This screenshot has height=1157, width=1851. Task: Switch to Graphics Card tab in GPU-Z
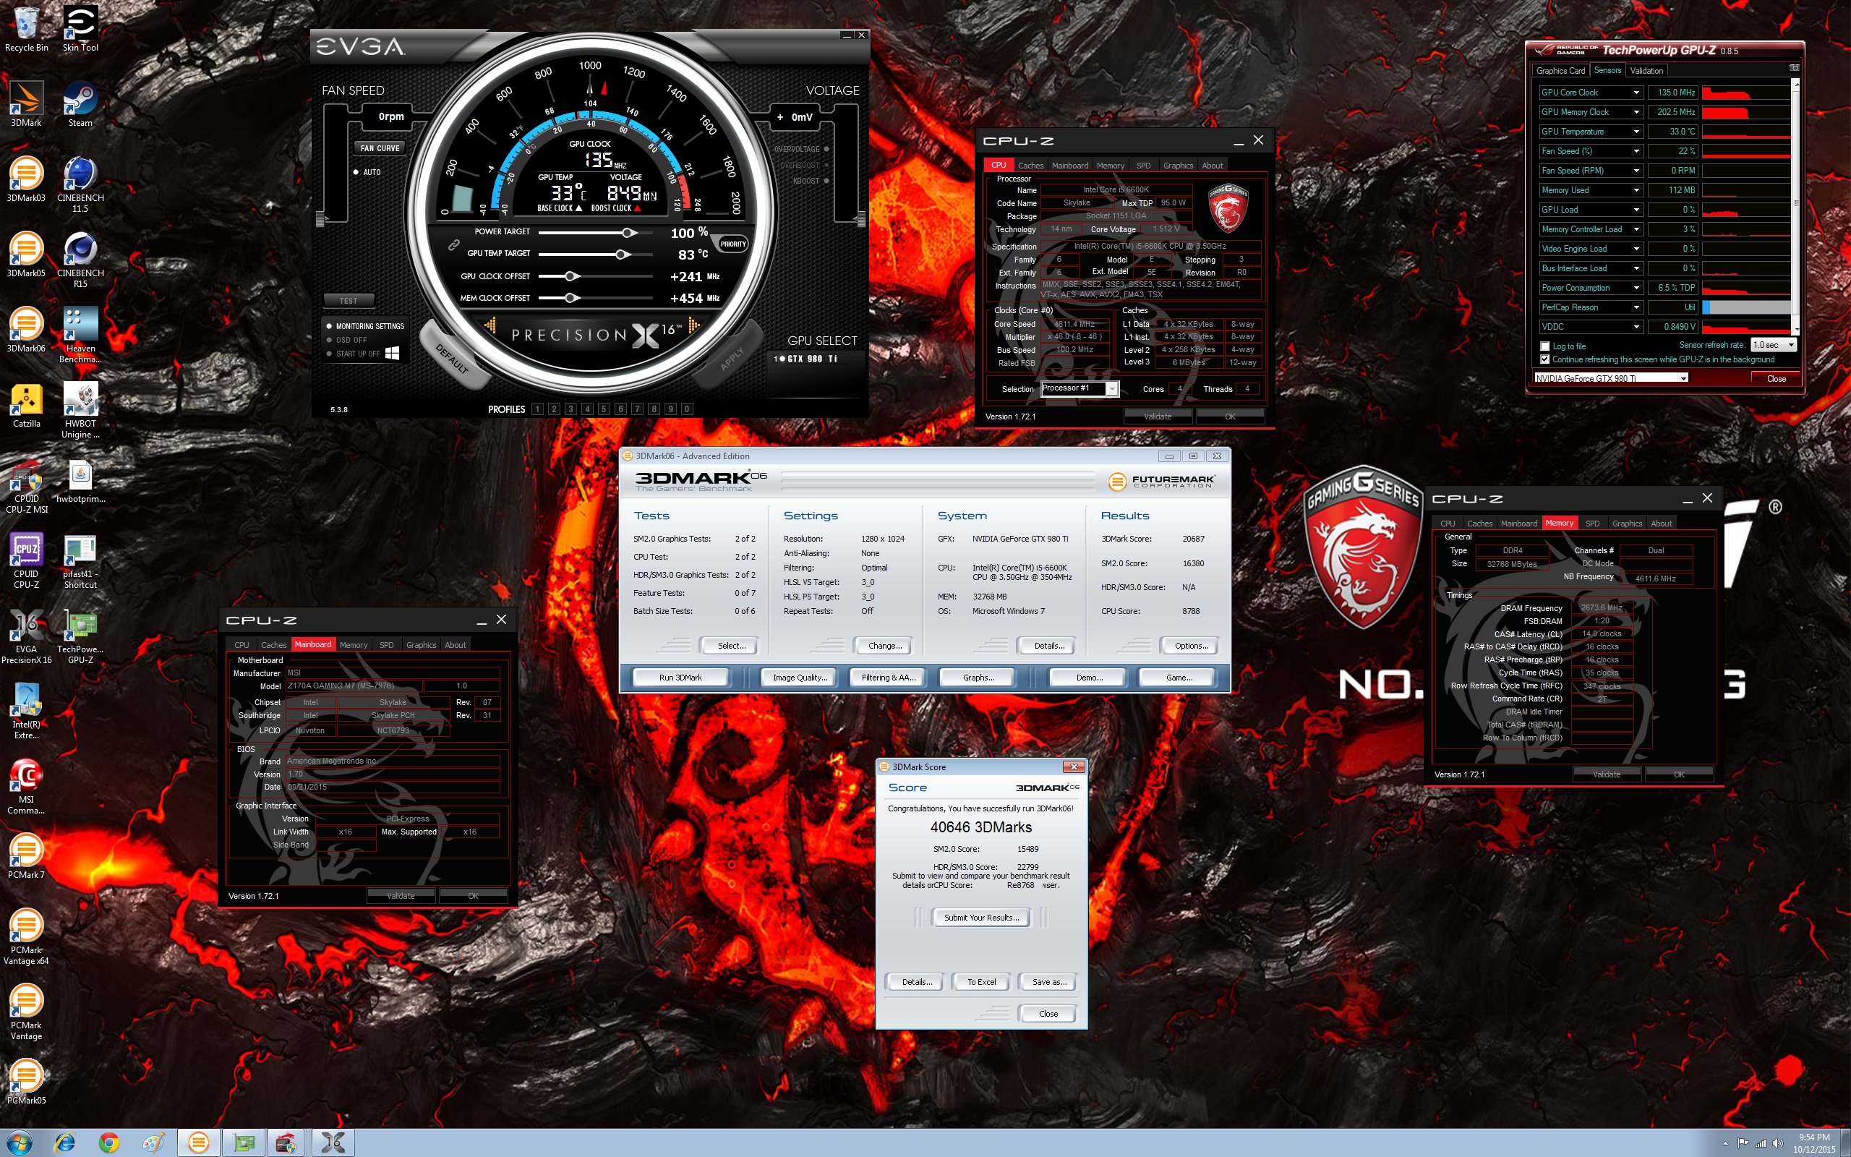click(x=1560, y=70)
